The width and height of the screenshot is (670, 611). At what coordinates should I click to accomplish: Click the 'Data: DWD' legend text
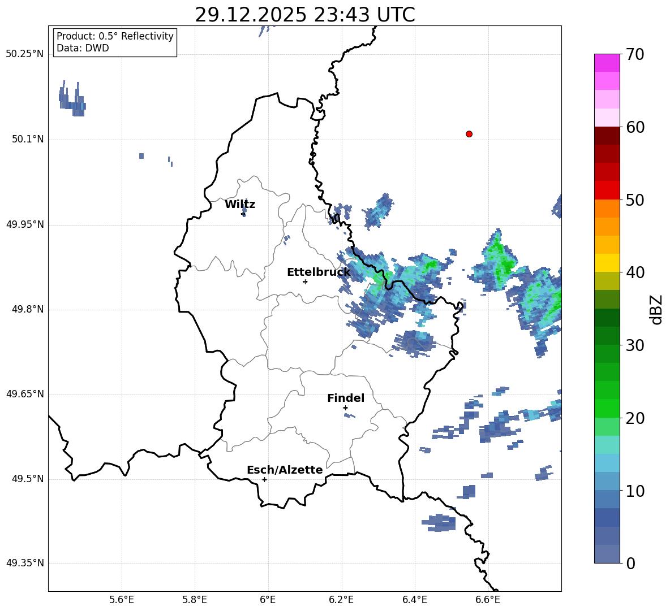click(x=83, y=48)
